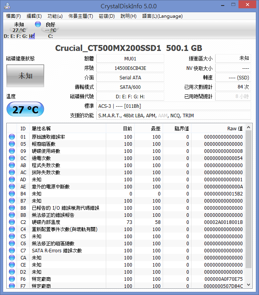Screen dimensions: 259x295
Task: Click scrollbar up arrow in attribute list
Action: click(248, 128)
